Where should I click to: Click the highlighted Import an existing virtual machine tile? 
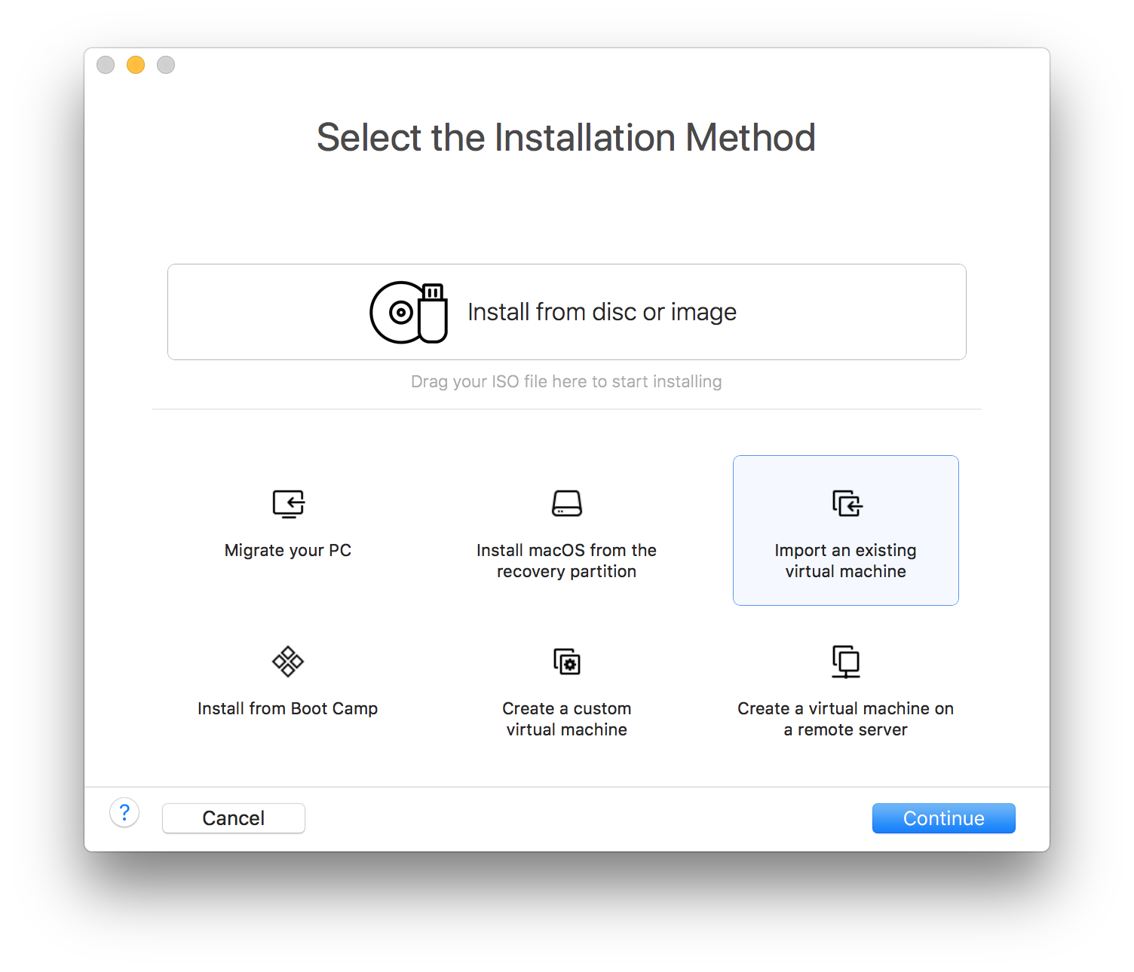tap(845, 530)
